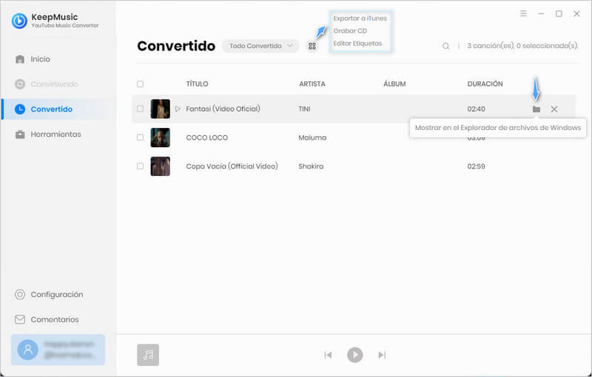Click the TÍTULO column header
Screen dimensions: 592x377
coord(197,84)
